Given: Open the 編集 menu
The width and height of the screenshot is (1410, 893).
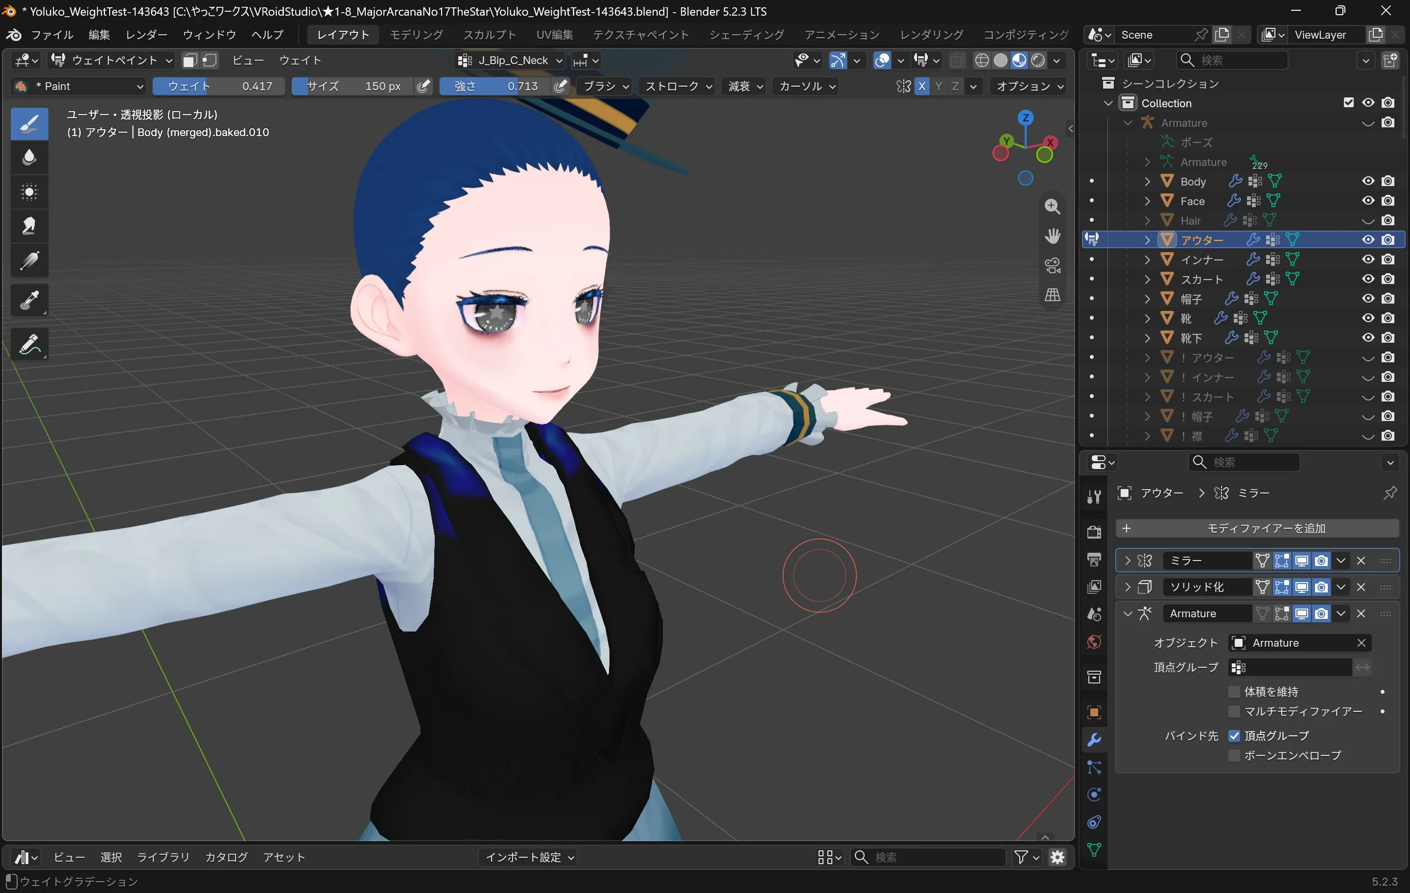Looking at the screenshot, I should [99, 35].
